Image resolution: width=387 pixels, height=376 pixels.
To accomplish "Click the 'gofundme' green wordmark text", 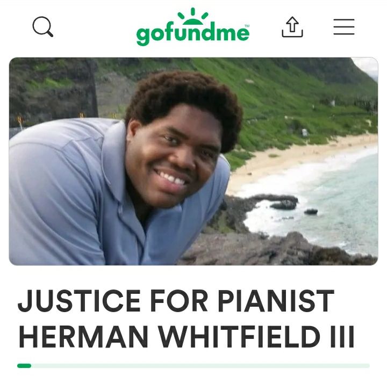I will [x=193, y=34].
